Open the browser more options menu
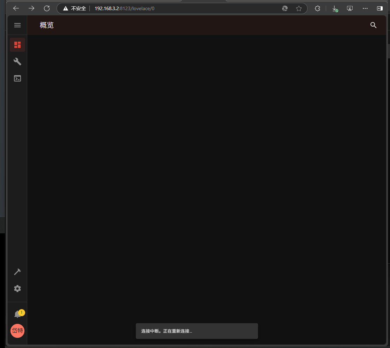Screen dimensions: 390x348 365,8
